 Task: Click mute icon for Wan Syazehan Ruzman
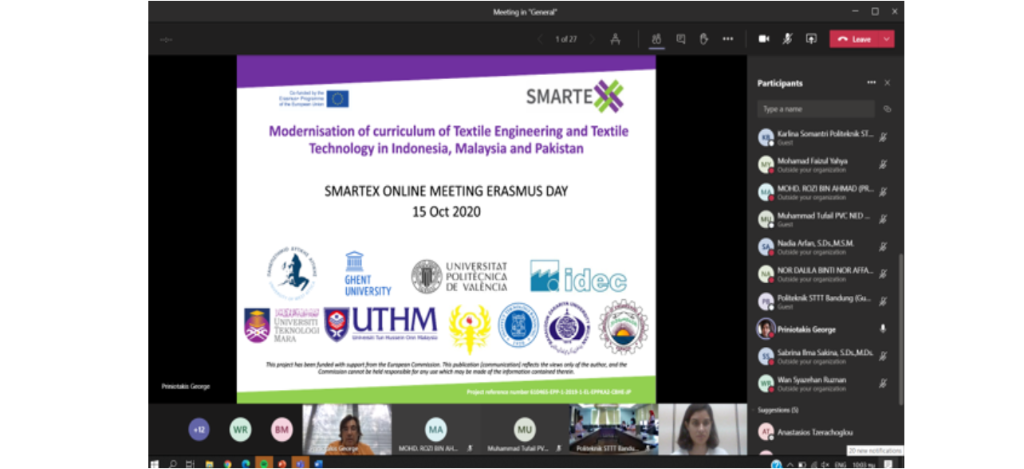point(884,384)
